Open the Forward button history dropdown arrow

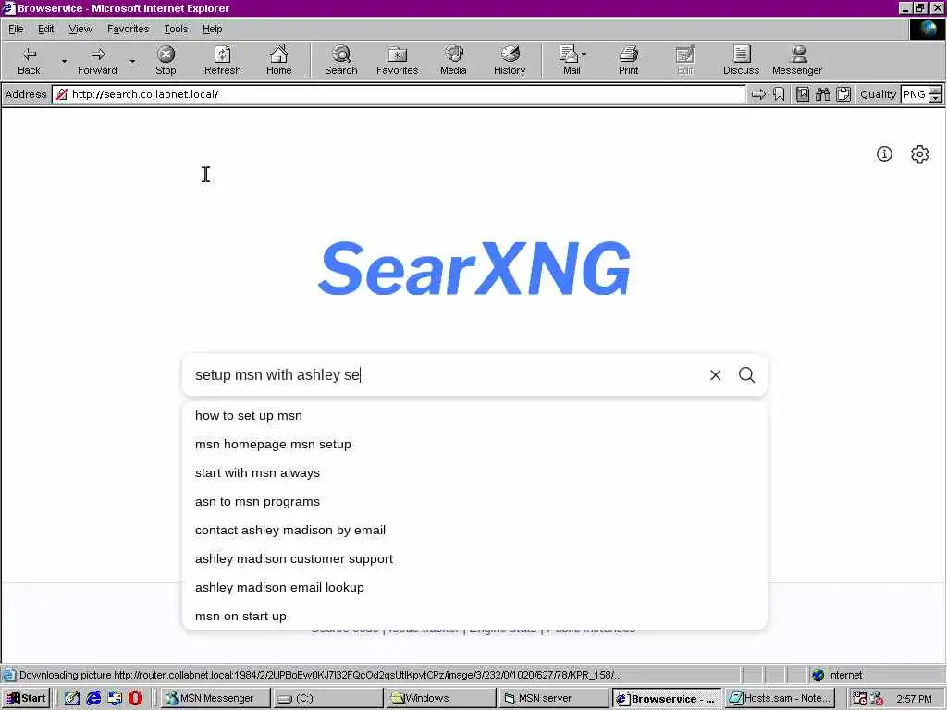coord(132,61)
